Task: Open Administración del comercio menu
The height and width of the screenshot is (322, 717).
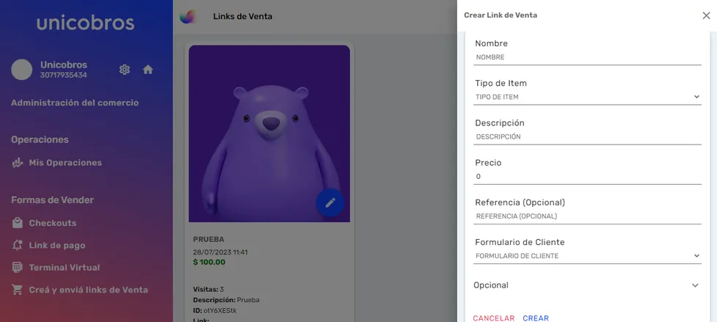Action: 75,103
